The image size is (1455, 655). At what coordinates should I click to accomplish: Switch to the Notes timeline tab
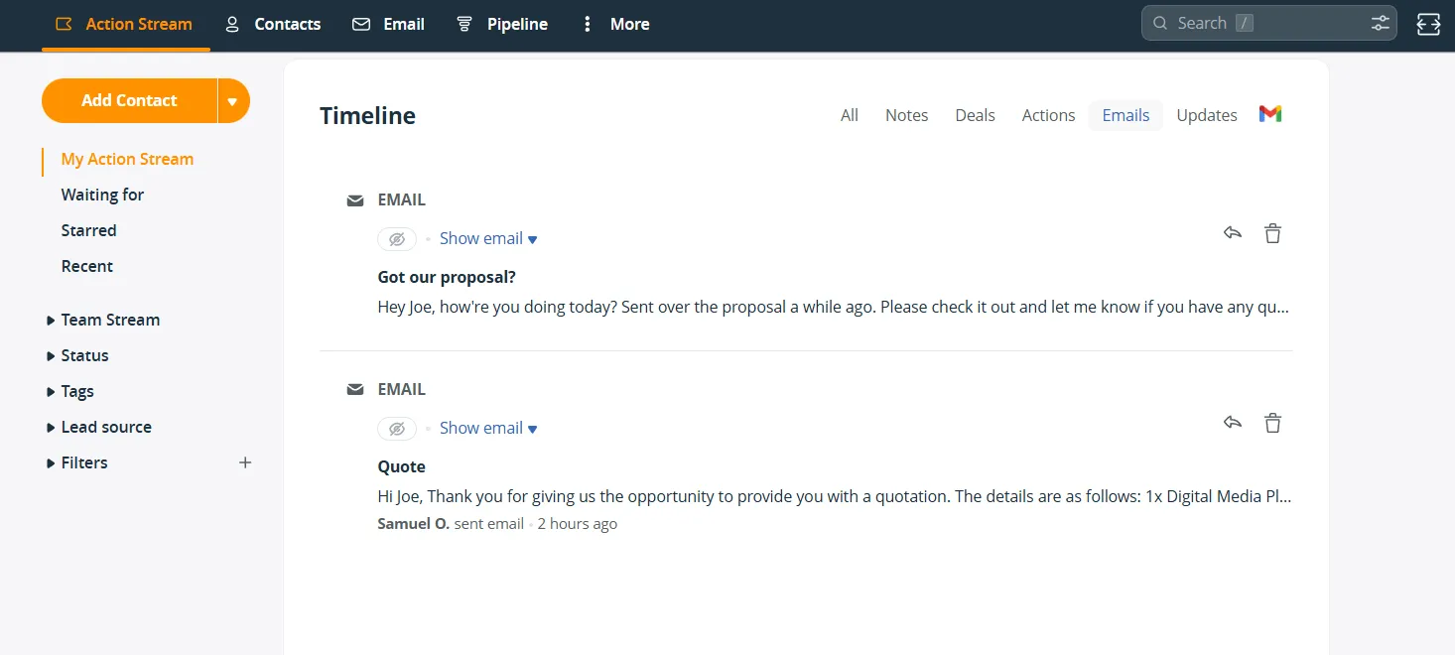(x=907, y=115)
